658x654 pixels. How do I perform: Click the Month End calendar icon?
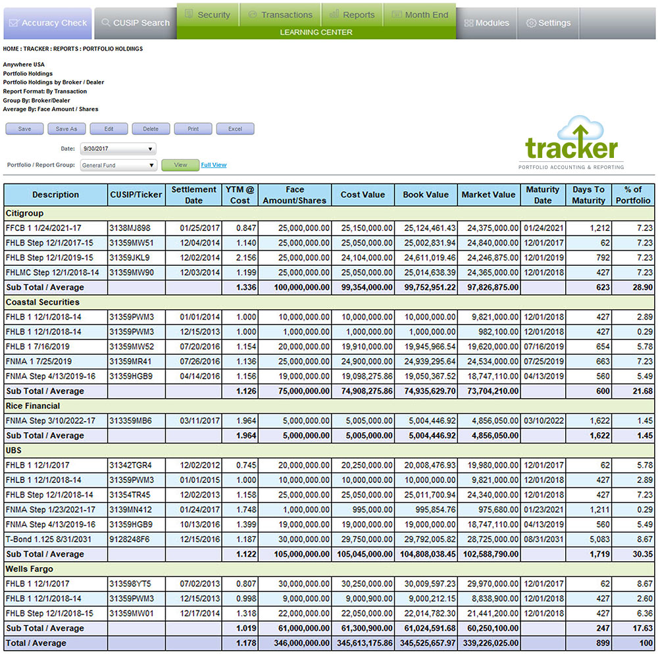click(396, 14)
